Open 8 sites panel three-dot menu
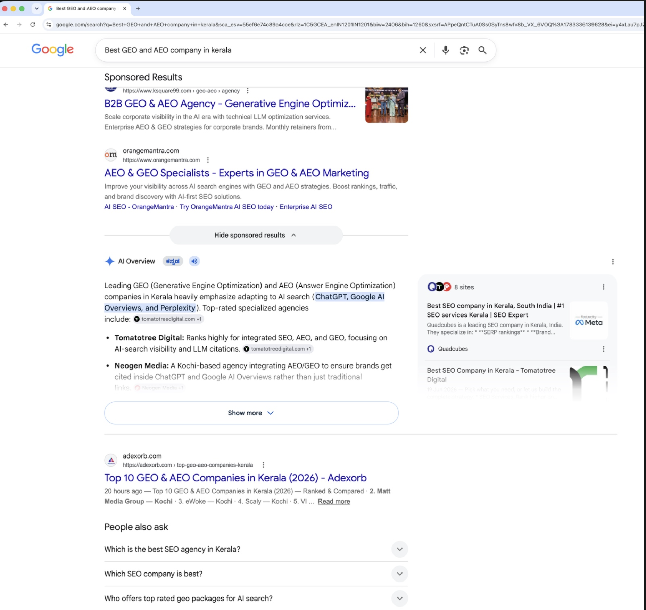 pyautogui.click(x=604, y=287)
